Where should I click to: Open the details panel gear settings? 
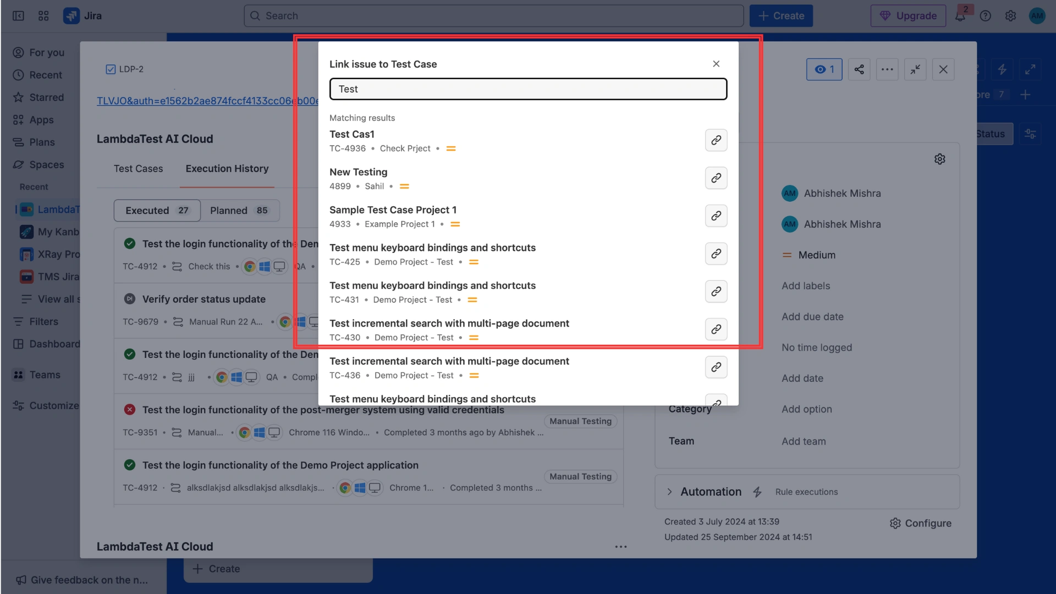coord(939,159)
